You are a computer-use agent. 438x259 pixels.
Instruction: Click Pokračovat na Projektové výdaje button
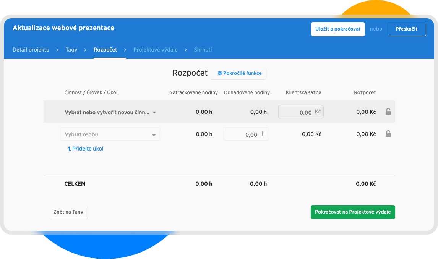click(352, 212)
